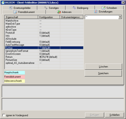The image size is (126, 119).
Task: Sort by the Eigenschaft column header
Action: tap(21, 17)
